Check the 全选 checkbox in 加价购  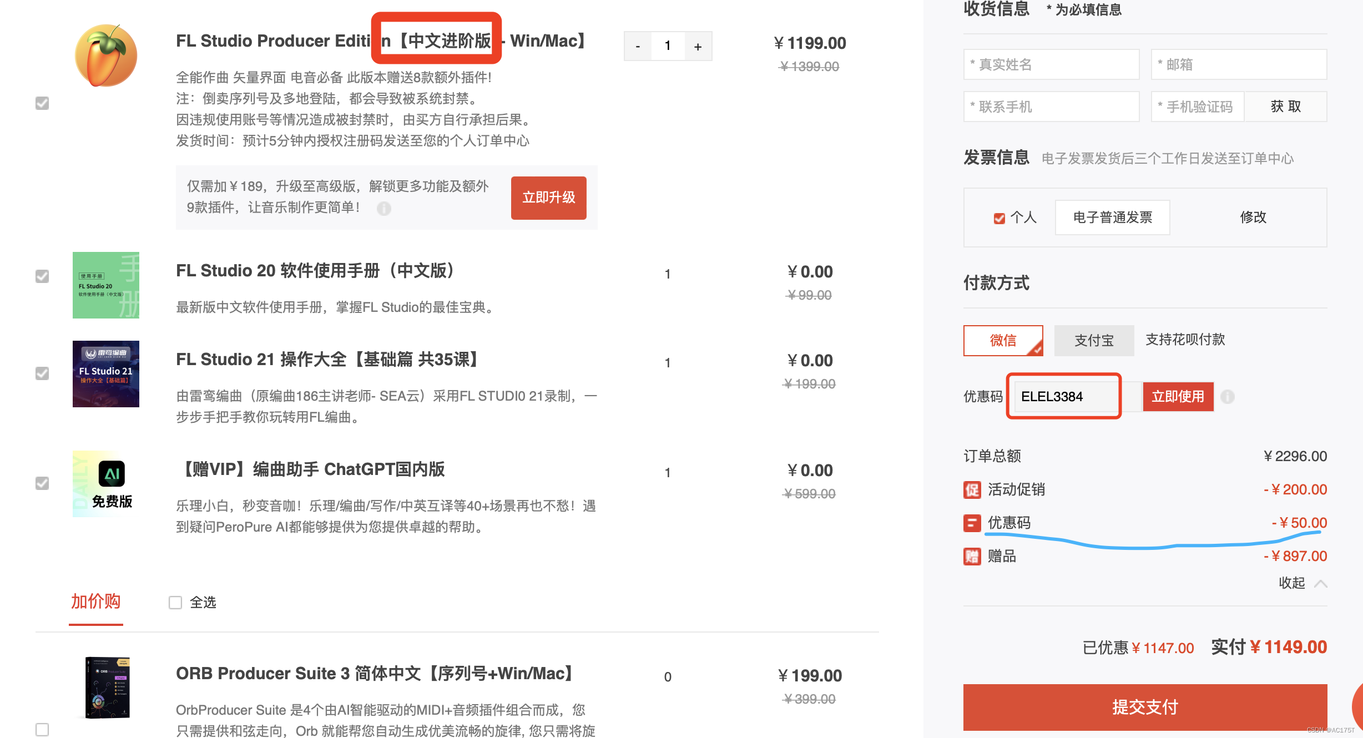click(x=175, y=603)
